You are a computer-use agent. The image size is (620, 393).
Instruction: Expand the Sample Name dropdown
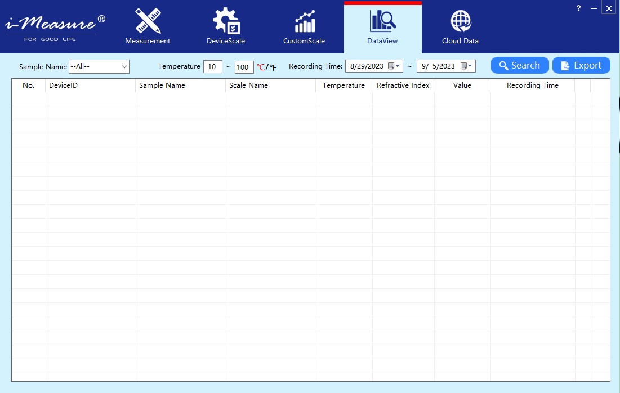point(124,66)
